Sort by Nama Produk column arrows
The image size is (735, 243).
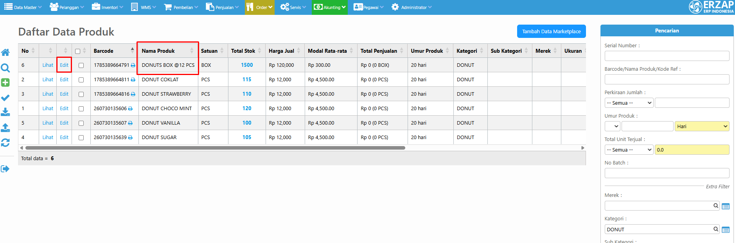(x=192, y=50)
